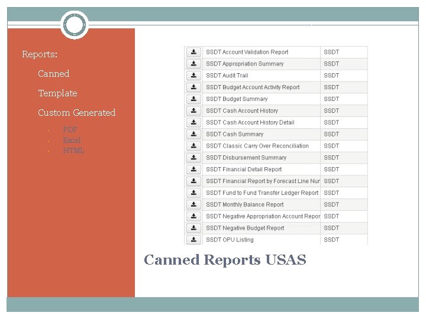Download the SSDT Account Validation Report
Image resolution: width=426 pixels, height=319 pixels.
[193, 52]
